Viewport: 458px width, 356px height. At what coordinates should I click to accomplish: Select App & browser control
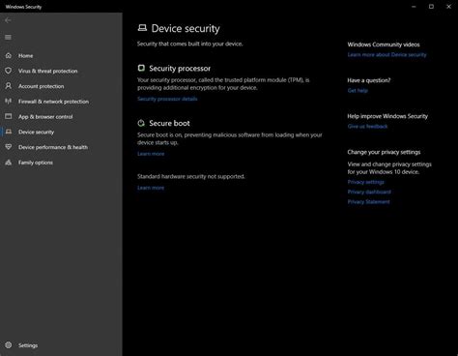click(x=45, y=117)
